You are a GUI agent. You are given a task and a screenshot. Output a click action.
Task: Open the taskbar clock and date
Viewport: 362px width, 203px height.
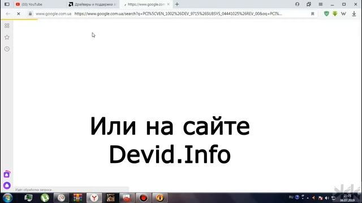coord(347,198)
